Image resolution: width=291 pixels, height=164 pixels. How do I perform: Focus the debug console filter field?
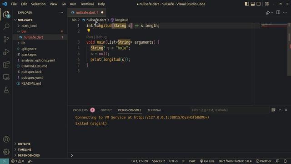point(230,110)
